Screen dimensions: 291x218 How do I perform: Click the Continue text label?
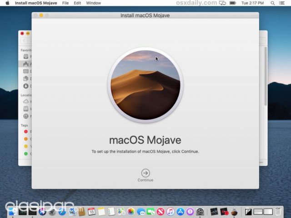(145, 180)
